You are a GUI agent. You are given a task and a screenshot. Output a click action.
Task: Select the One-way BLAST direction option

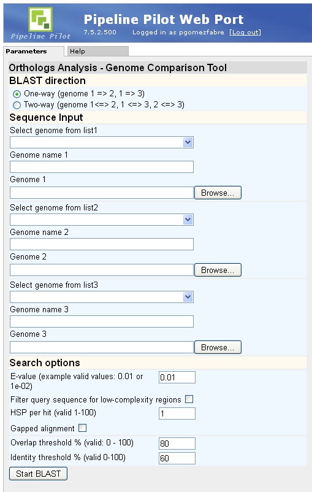click(17, 94)
